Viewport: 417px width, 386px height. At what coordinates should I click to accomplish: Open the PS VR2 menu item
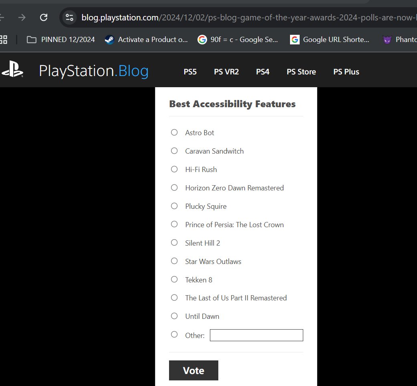[x=226, y=72]
